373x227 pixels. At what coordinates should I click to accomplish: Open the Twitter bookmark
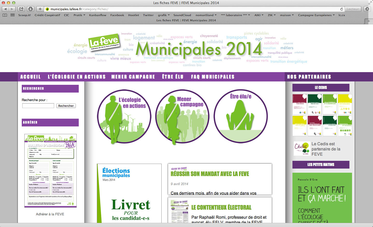148,15
